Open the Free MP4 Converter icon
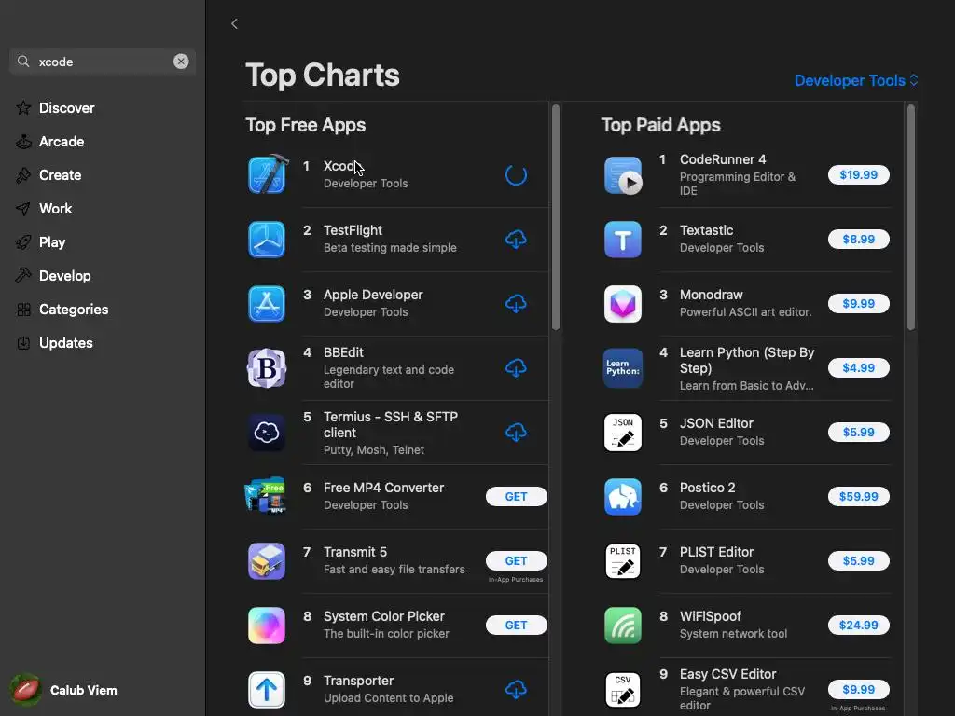This screenshot has width=955, height=716. [266, 496]
